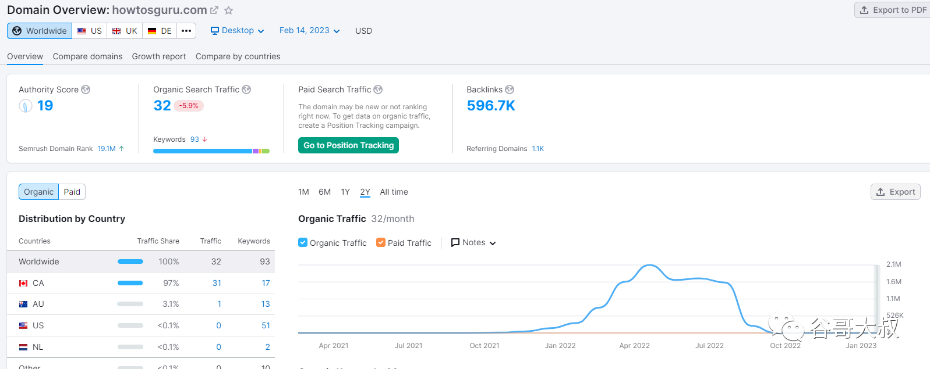Image resolution: width=930 pixels, height=369 pixels.
Task: Select the 1Y time range
Action: click(x=345, y=192)
